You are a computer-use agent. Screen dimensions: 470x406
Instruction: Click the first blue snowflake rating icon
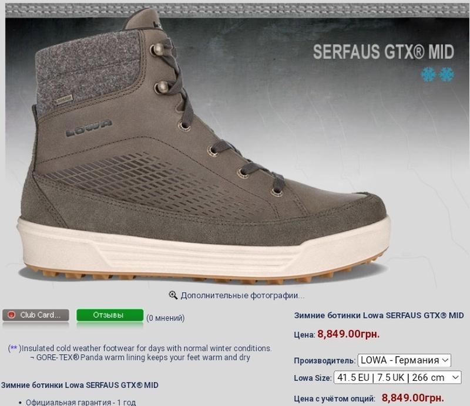coord(428,75)
